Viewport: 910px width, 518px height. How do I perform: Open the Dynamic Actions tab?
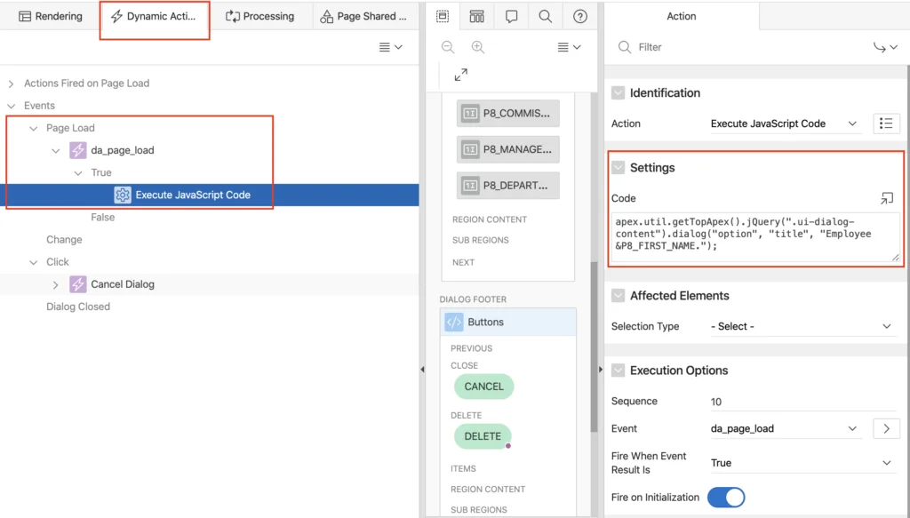point(155,16)
